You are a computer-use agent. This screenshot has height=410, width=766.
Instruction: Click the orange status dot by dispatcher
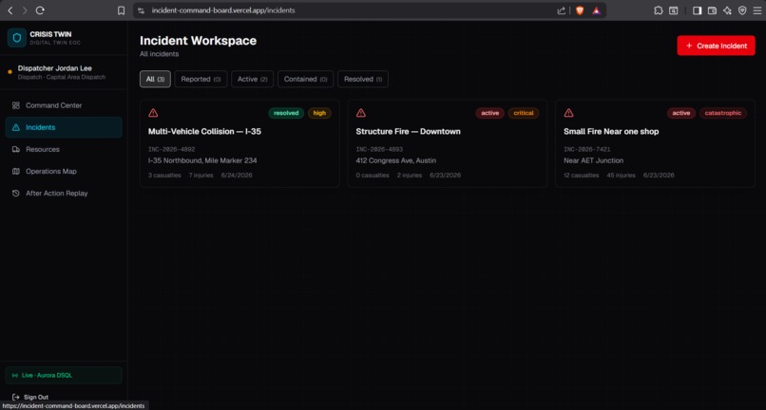(x=10, y=72)
